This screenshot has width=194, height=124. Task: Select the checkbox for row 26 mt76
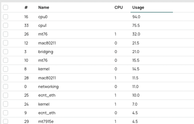tap(5, 34)
